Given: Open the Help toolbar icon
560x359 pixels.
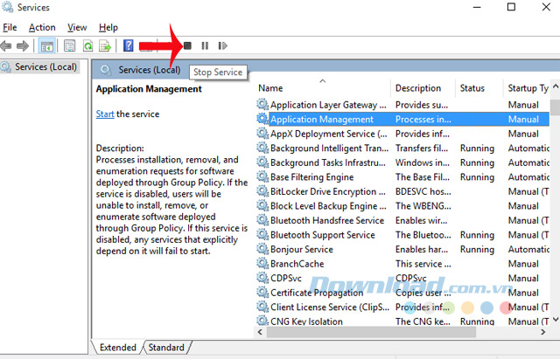Looking at the screenshot, I should 129,45.
